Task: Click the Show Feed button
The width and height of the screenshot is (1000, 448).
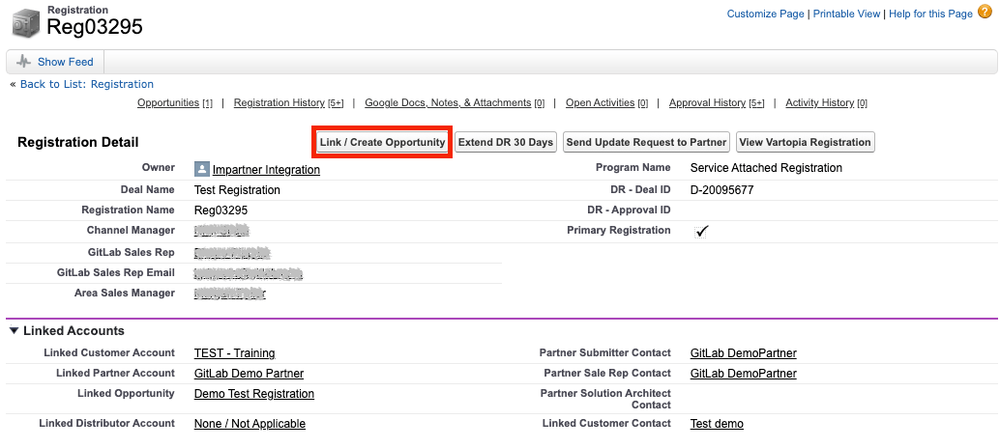Action: tap(55, 62)
